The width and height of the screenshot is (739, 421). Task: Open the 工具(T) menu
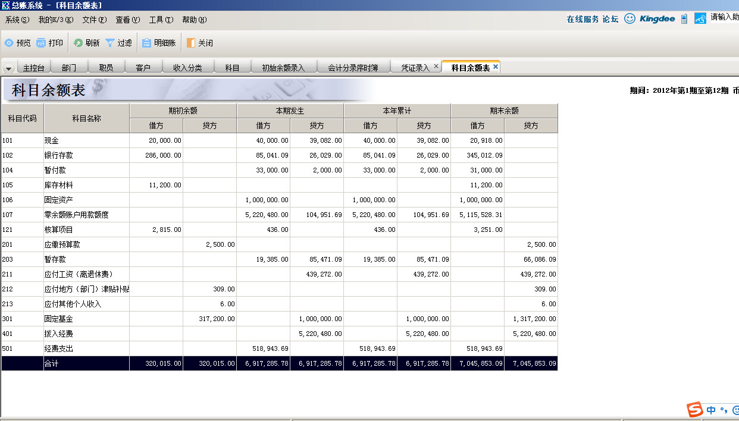161,20
